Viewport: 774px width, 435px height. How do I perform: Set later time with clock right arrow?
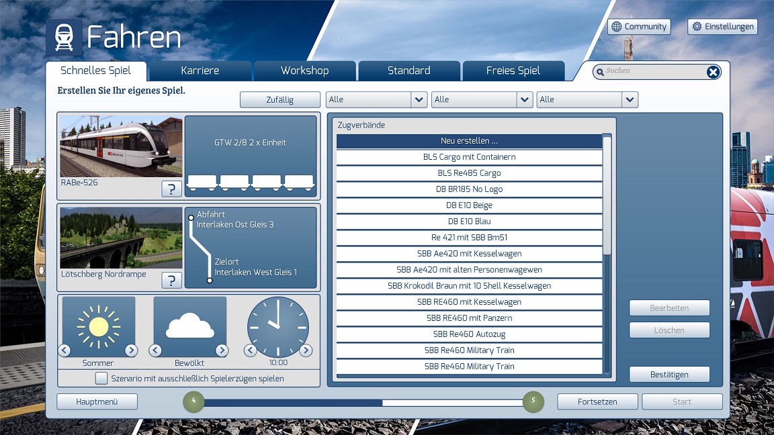coord(306,350)
